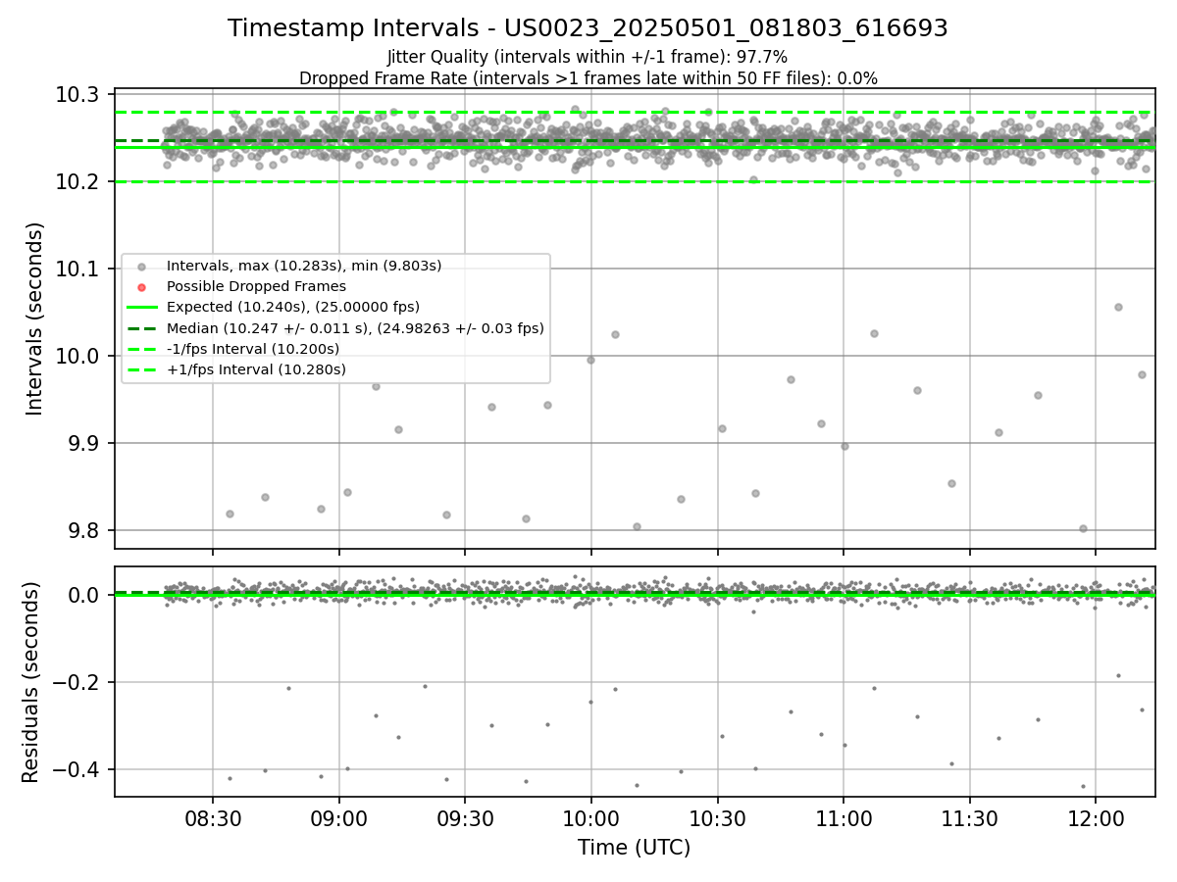
Task: Click the x-axis tick label '11:00'
Action: click(x=844, y=821)
